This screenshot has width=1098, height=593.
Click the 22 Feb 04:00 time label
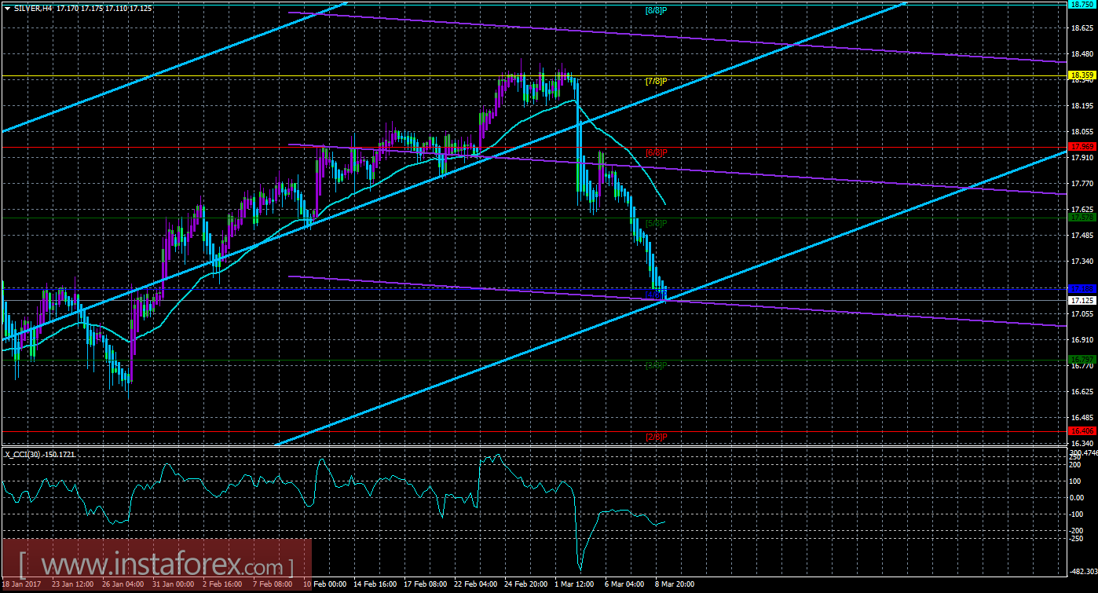[x=474, y=585]
